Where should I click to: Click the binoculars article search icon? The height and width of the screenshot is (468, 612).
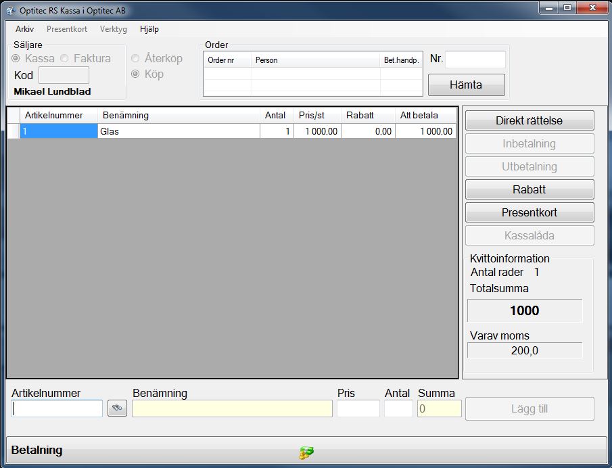tap(117, 408)
